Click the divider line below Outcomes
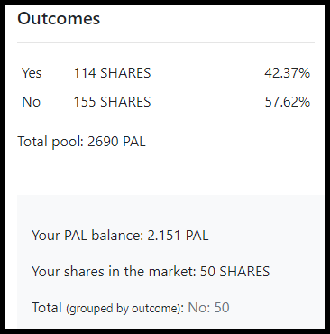The height and width of the screenshot is (334, 330). click(166, 43)
